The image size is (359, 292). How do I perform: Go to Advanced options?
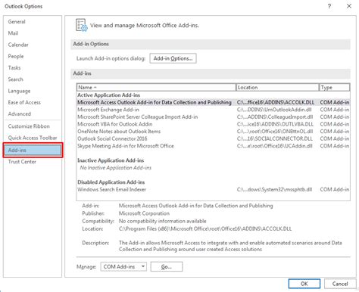pyautogui.click(x=20, y=113)
